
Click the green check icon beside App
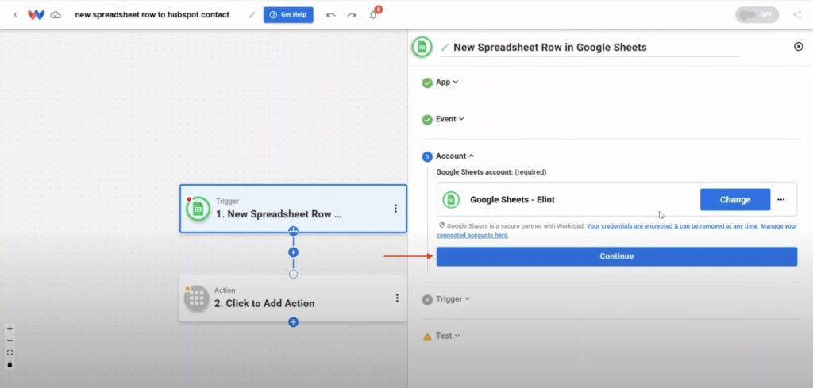coord(427,83)
